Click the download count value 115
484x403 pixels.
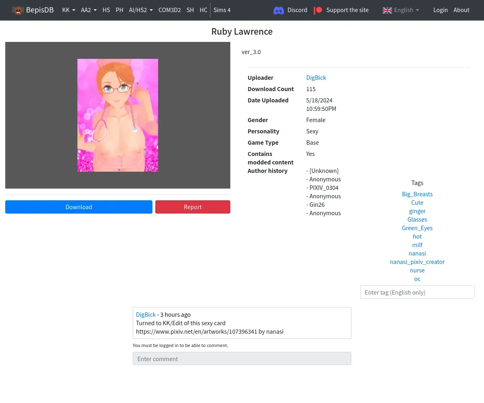coord(311,89)
